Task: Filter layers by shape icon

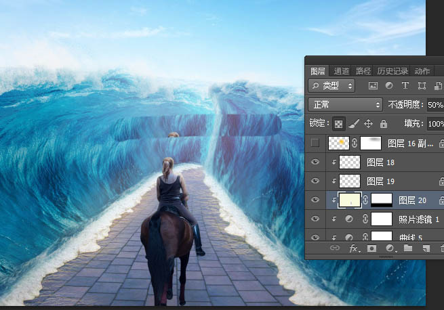Action: (422, 85)
